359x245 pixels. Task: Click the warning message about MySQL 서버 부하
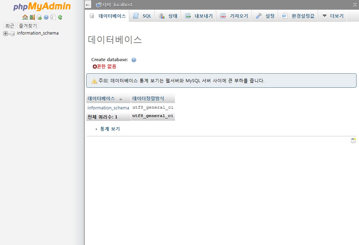click(x=181, y=81)
